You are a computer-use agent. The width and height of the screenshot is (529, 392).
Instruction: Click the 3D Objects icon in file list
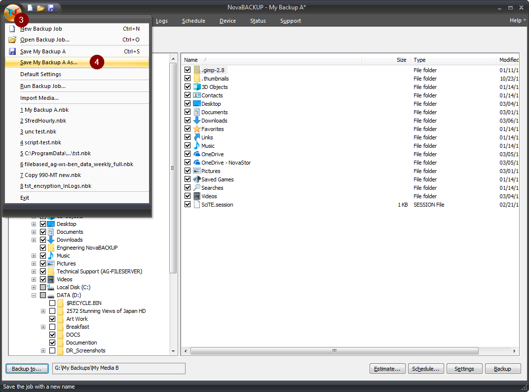(197, 87)
